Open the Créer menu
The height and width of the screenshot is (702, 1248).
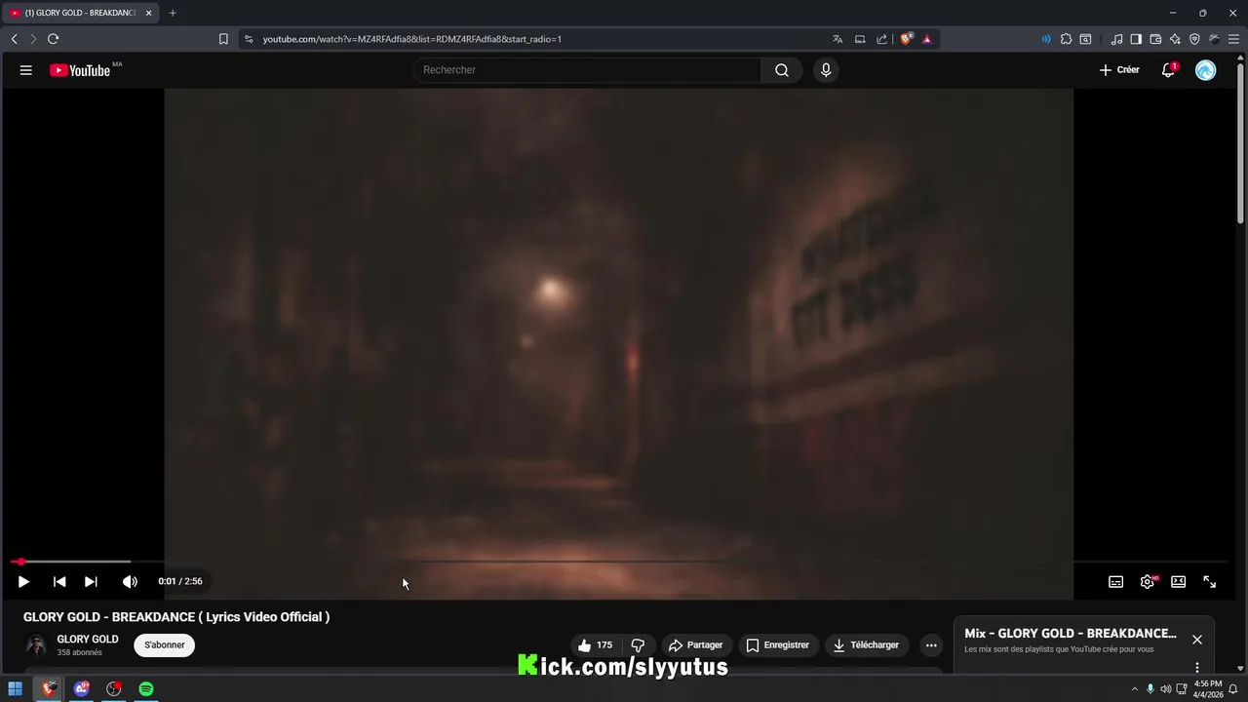point(1119,70)
